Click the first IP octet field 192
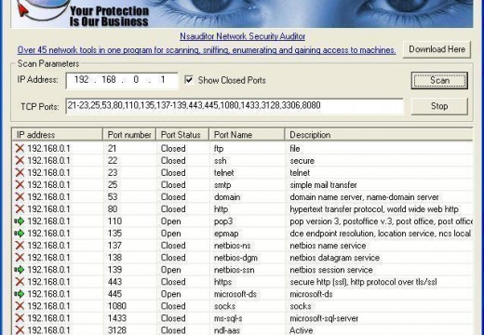The width and height of the screenshot is (484, 335). pos(82,80)
